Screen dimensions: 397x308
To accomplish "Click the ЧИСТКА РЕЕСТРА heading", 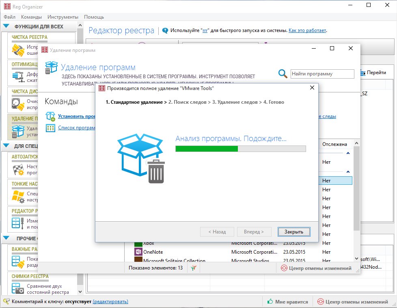I will [29, 37].
